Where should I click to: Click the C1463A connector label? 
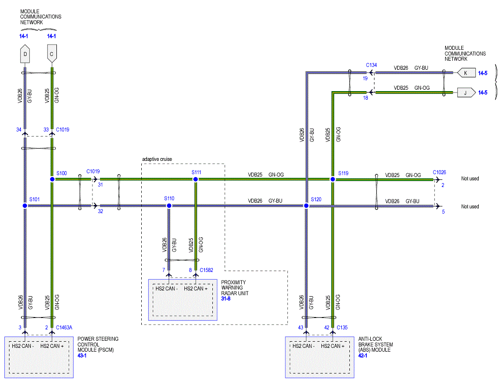[x=64, y=327]
